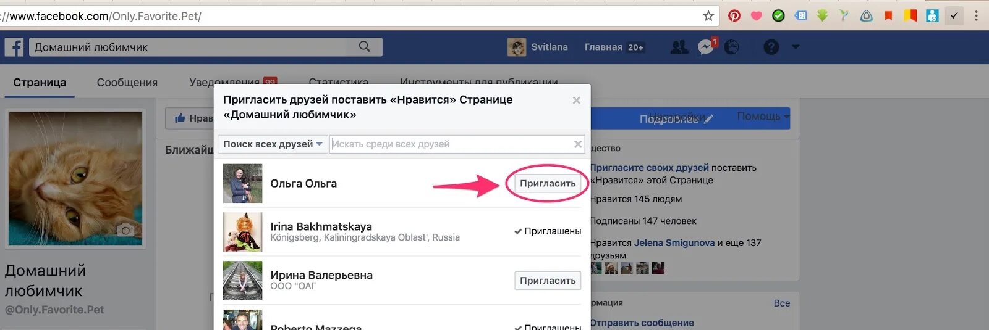Open Ольга Ольга profile photo
Screen dimensions: 989x330
[x=242, y=183]
